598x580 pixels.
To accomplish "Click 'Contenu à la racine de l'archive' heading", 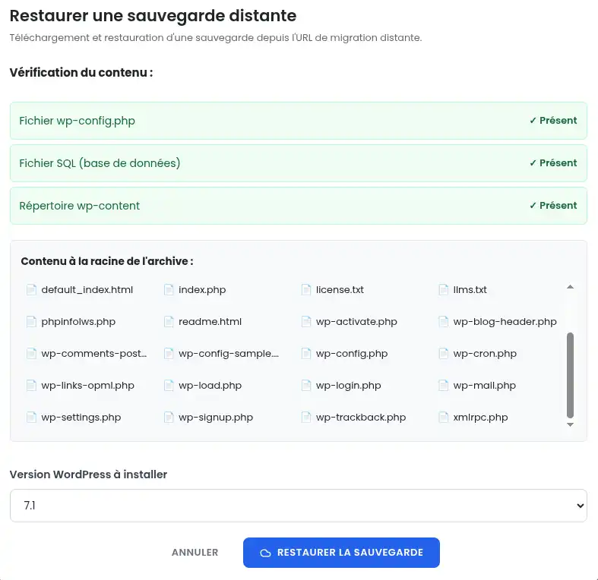I will click(x=107, y=261).
